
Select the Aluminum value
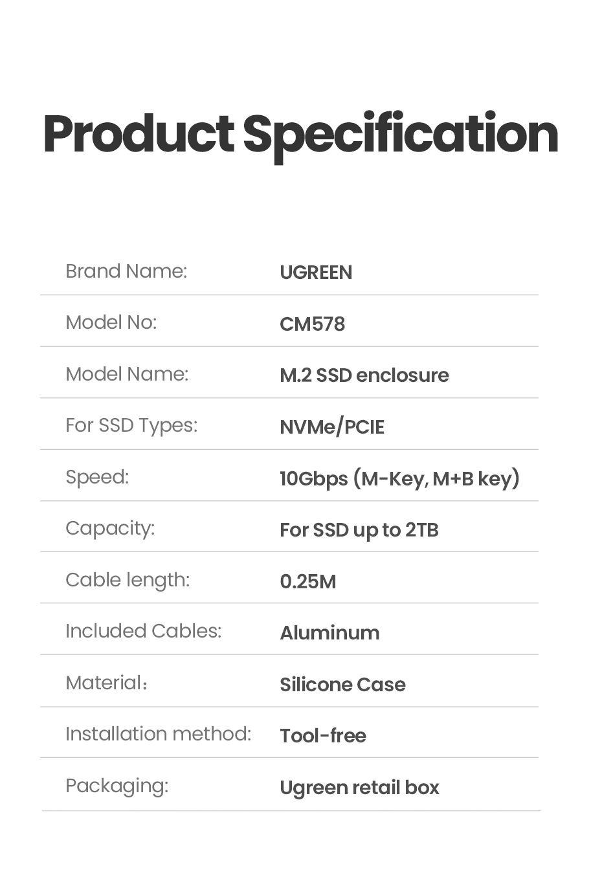[x=329, y=633]
